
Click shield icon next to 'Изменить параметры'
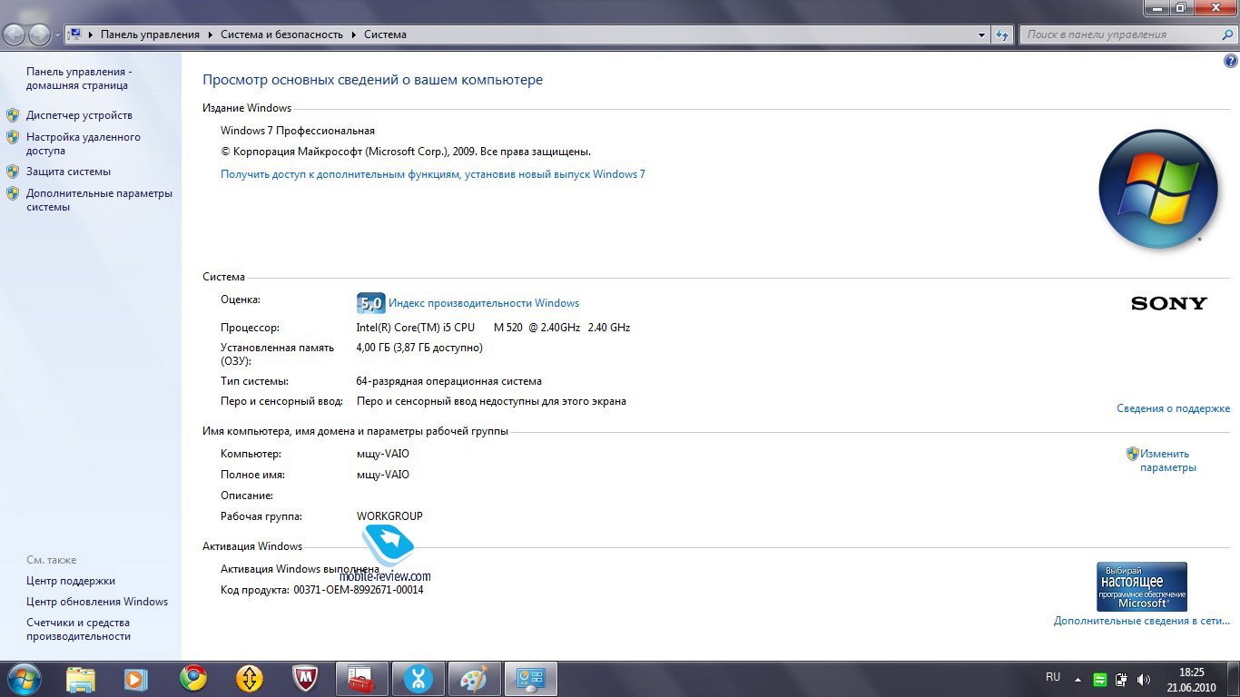pyautogui.click(x=1133, y=454)
